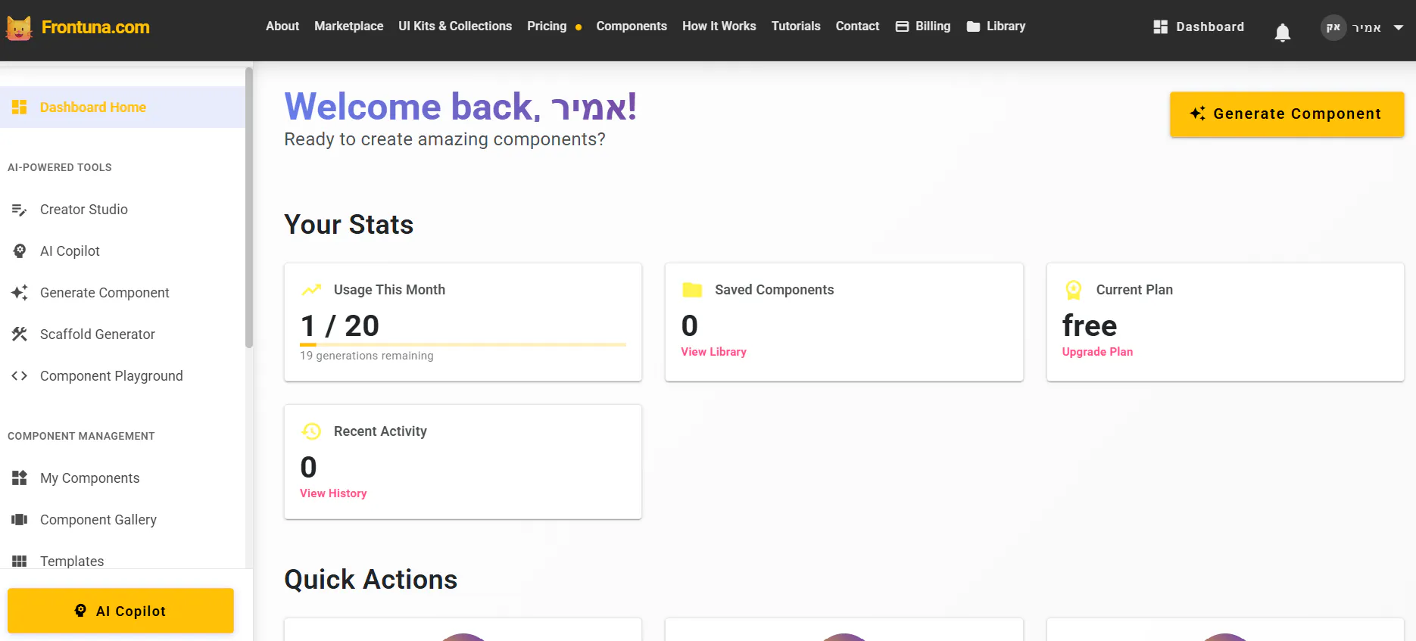Click the "free" plan value
The height and width of the screenshot is (641, 1416).
coord(1090,326)
